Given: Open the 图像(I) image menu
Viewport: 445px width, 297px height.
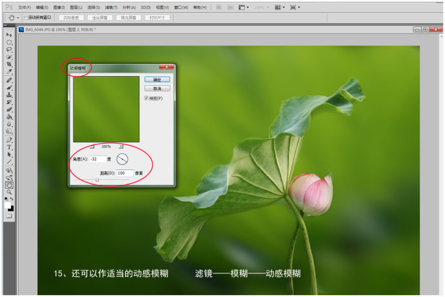Looking at the screenshot, I should tap(59, 7).
